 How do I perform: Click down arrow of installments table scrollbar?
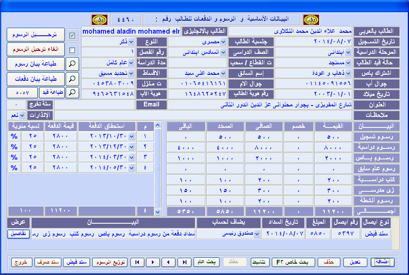click(158, 212)
